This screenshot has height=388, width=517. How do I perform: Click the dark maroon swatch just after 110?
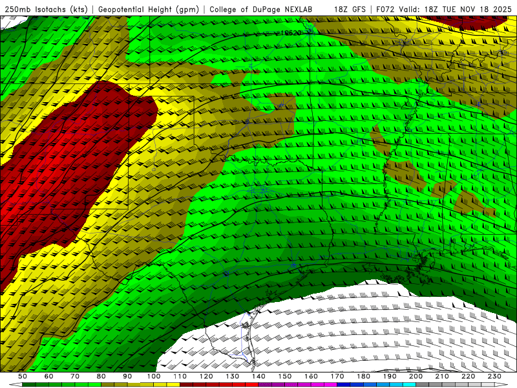click(x=186, y=385)
